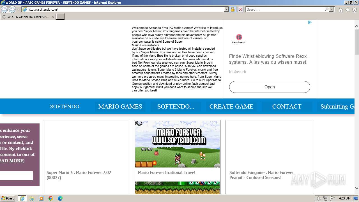The height and width of the screenshot is (202, 359).
Task: Click the Instasrch advertiser link
Action: (238, 72)
